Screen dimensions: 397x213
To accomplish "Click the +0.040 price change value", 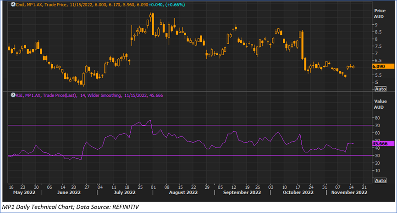I will 155,5.
